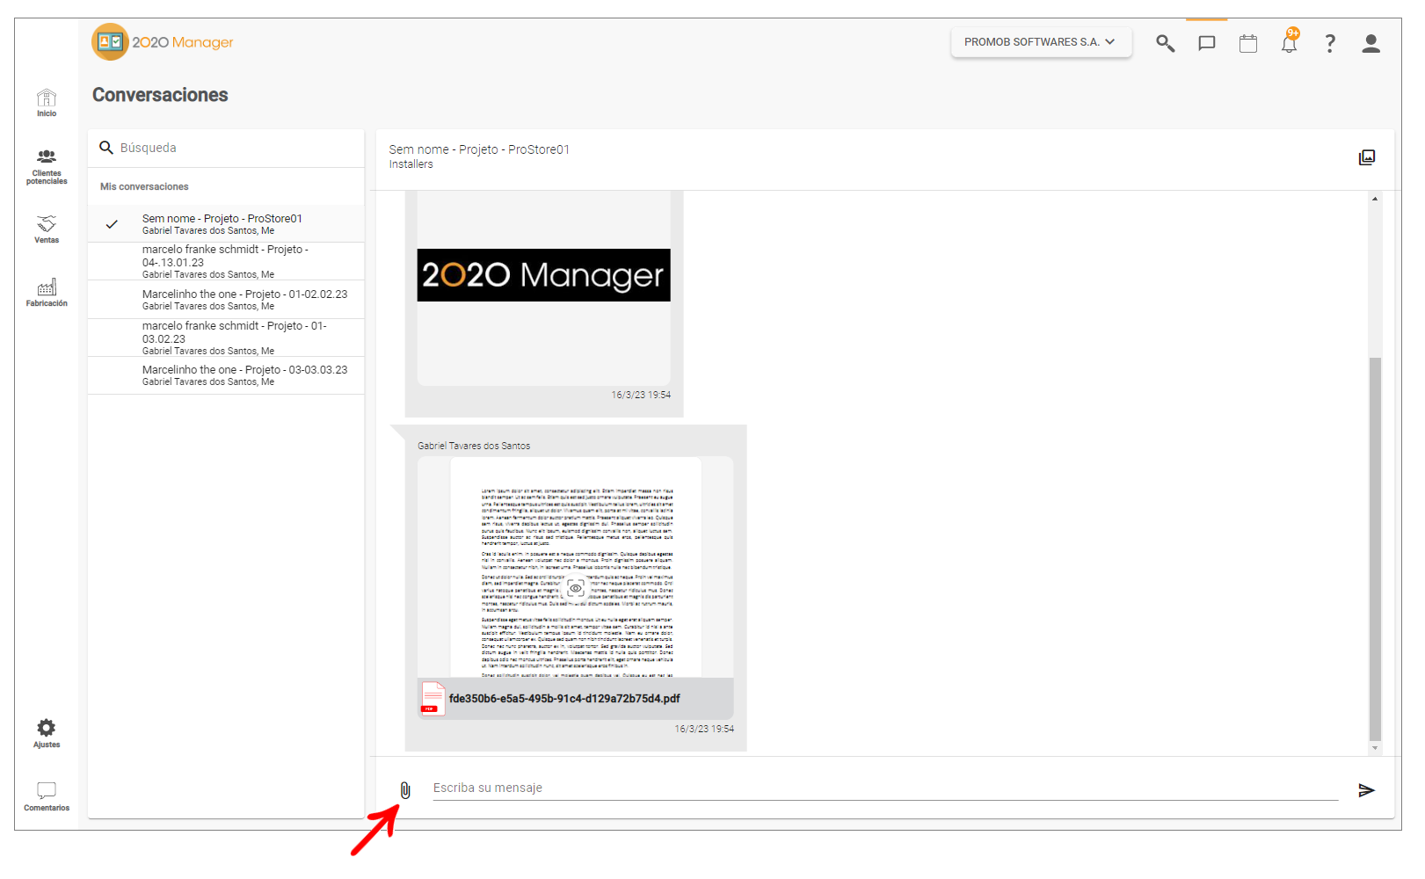The height and width of the screenshot is (879, 1425).
Task: Click the 2020 Manager image thumbnail
Action: point(543,275)
